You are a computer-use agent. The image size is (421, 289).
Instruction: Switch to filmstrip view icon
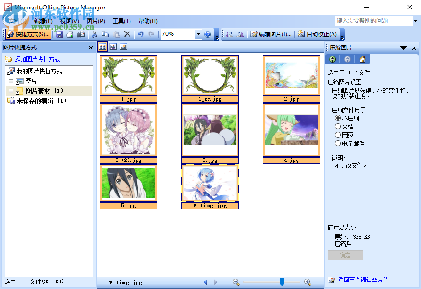point(113,47)
